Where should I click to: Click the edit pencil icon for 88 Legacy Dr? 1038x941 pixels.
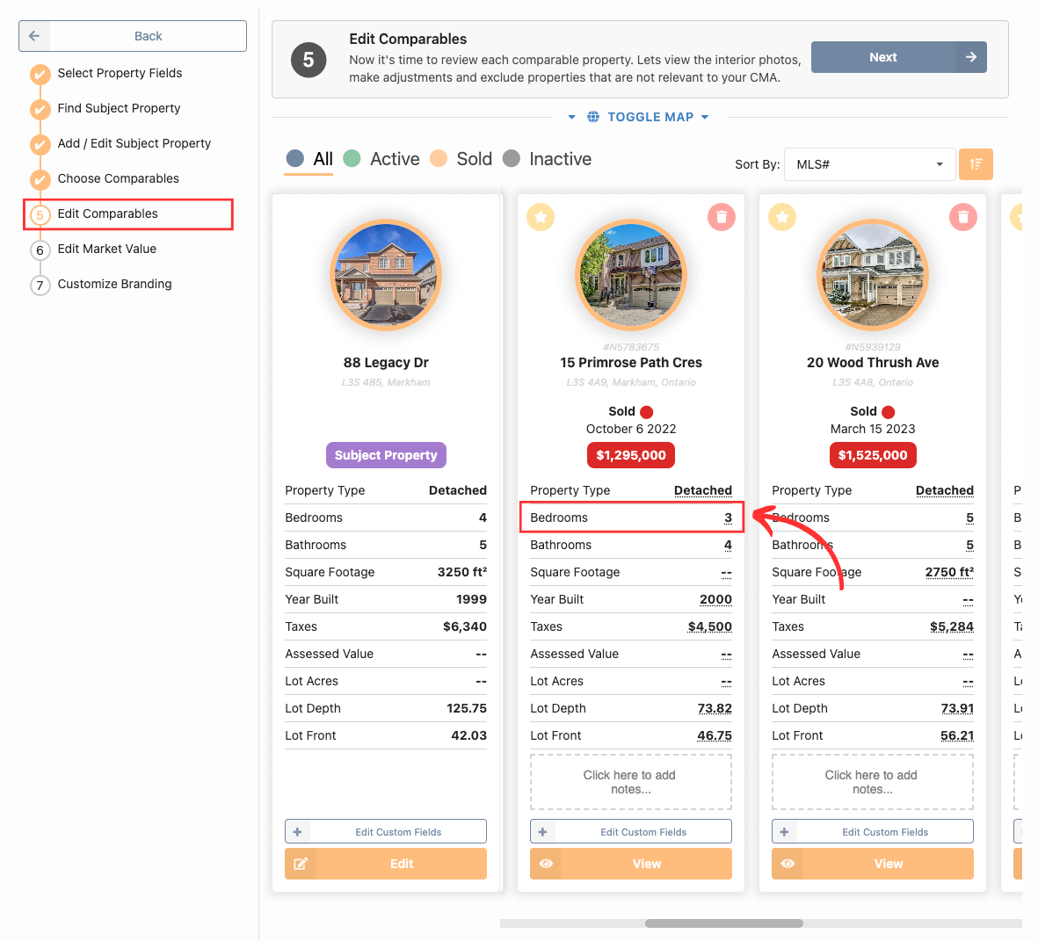pyautogui.click(x=301, y=864)
